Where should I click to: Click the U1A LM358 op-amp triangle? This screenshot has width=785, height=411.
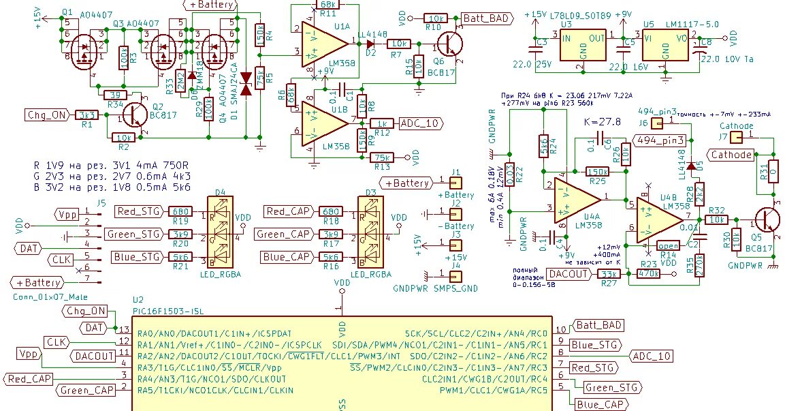coord(324,44)
